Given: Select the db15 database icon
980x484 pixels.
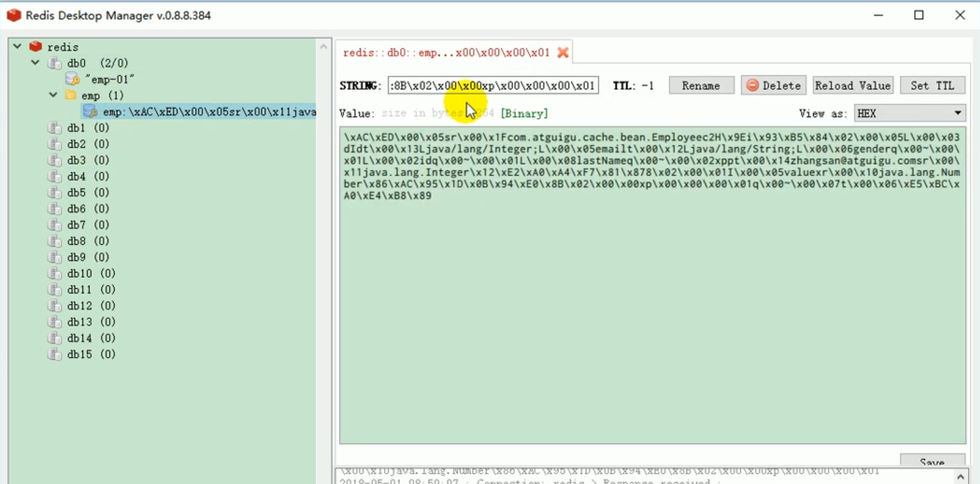Looking at the screenshot, I should click(x=55, y=354).
